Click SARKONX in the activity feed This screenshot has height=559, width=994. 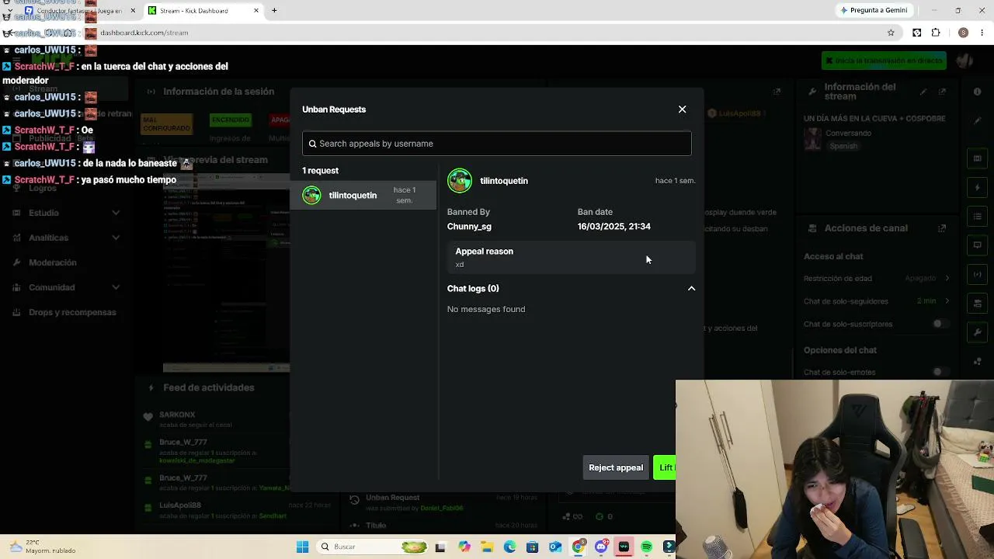(x=177, y=415)
